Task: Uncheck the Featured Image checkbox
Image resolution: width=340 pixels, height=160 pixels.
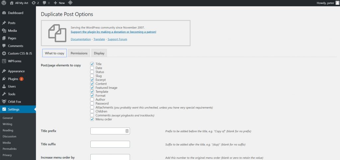Action: coord(92,87)
